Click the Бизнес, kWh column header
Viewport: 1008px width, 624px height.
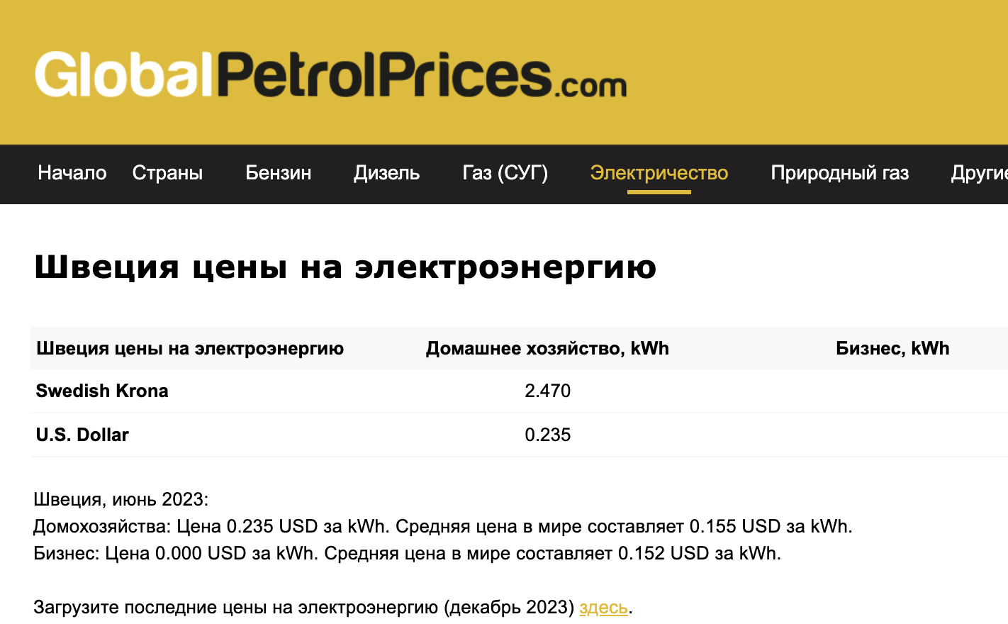892,348
